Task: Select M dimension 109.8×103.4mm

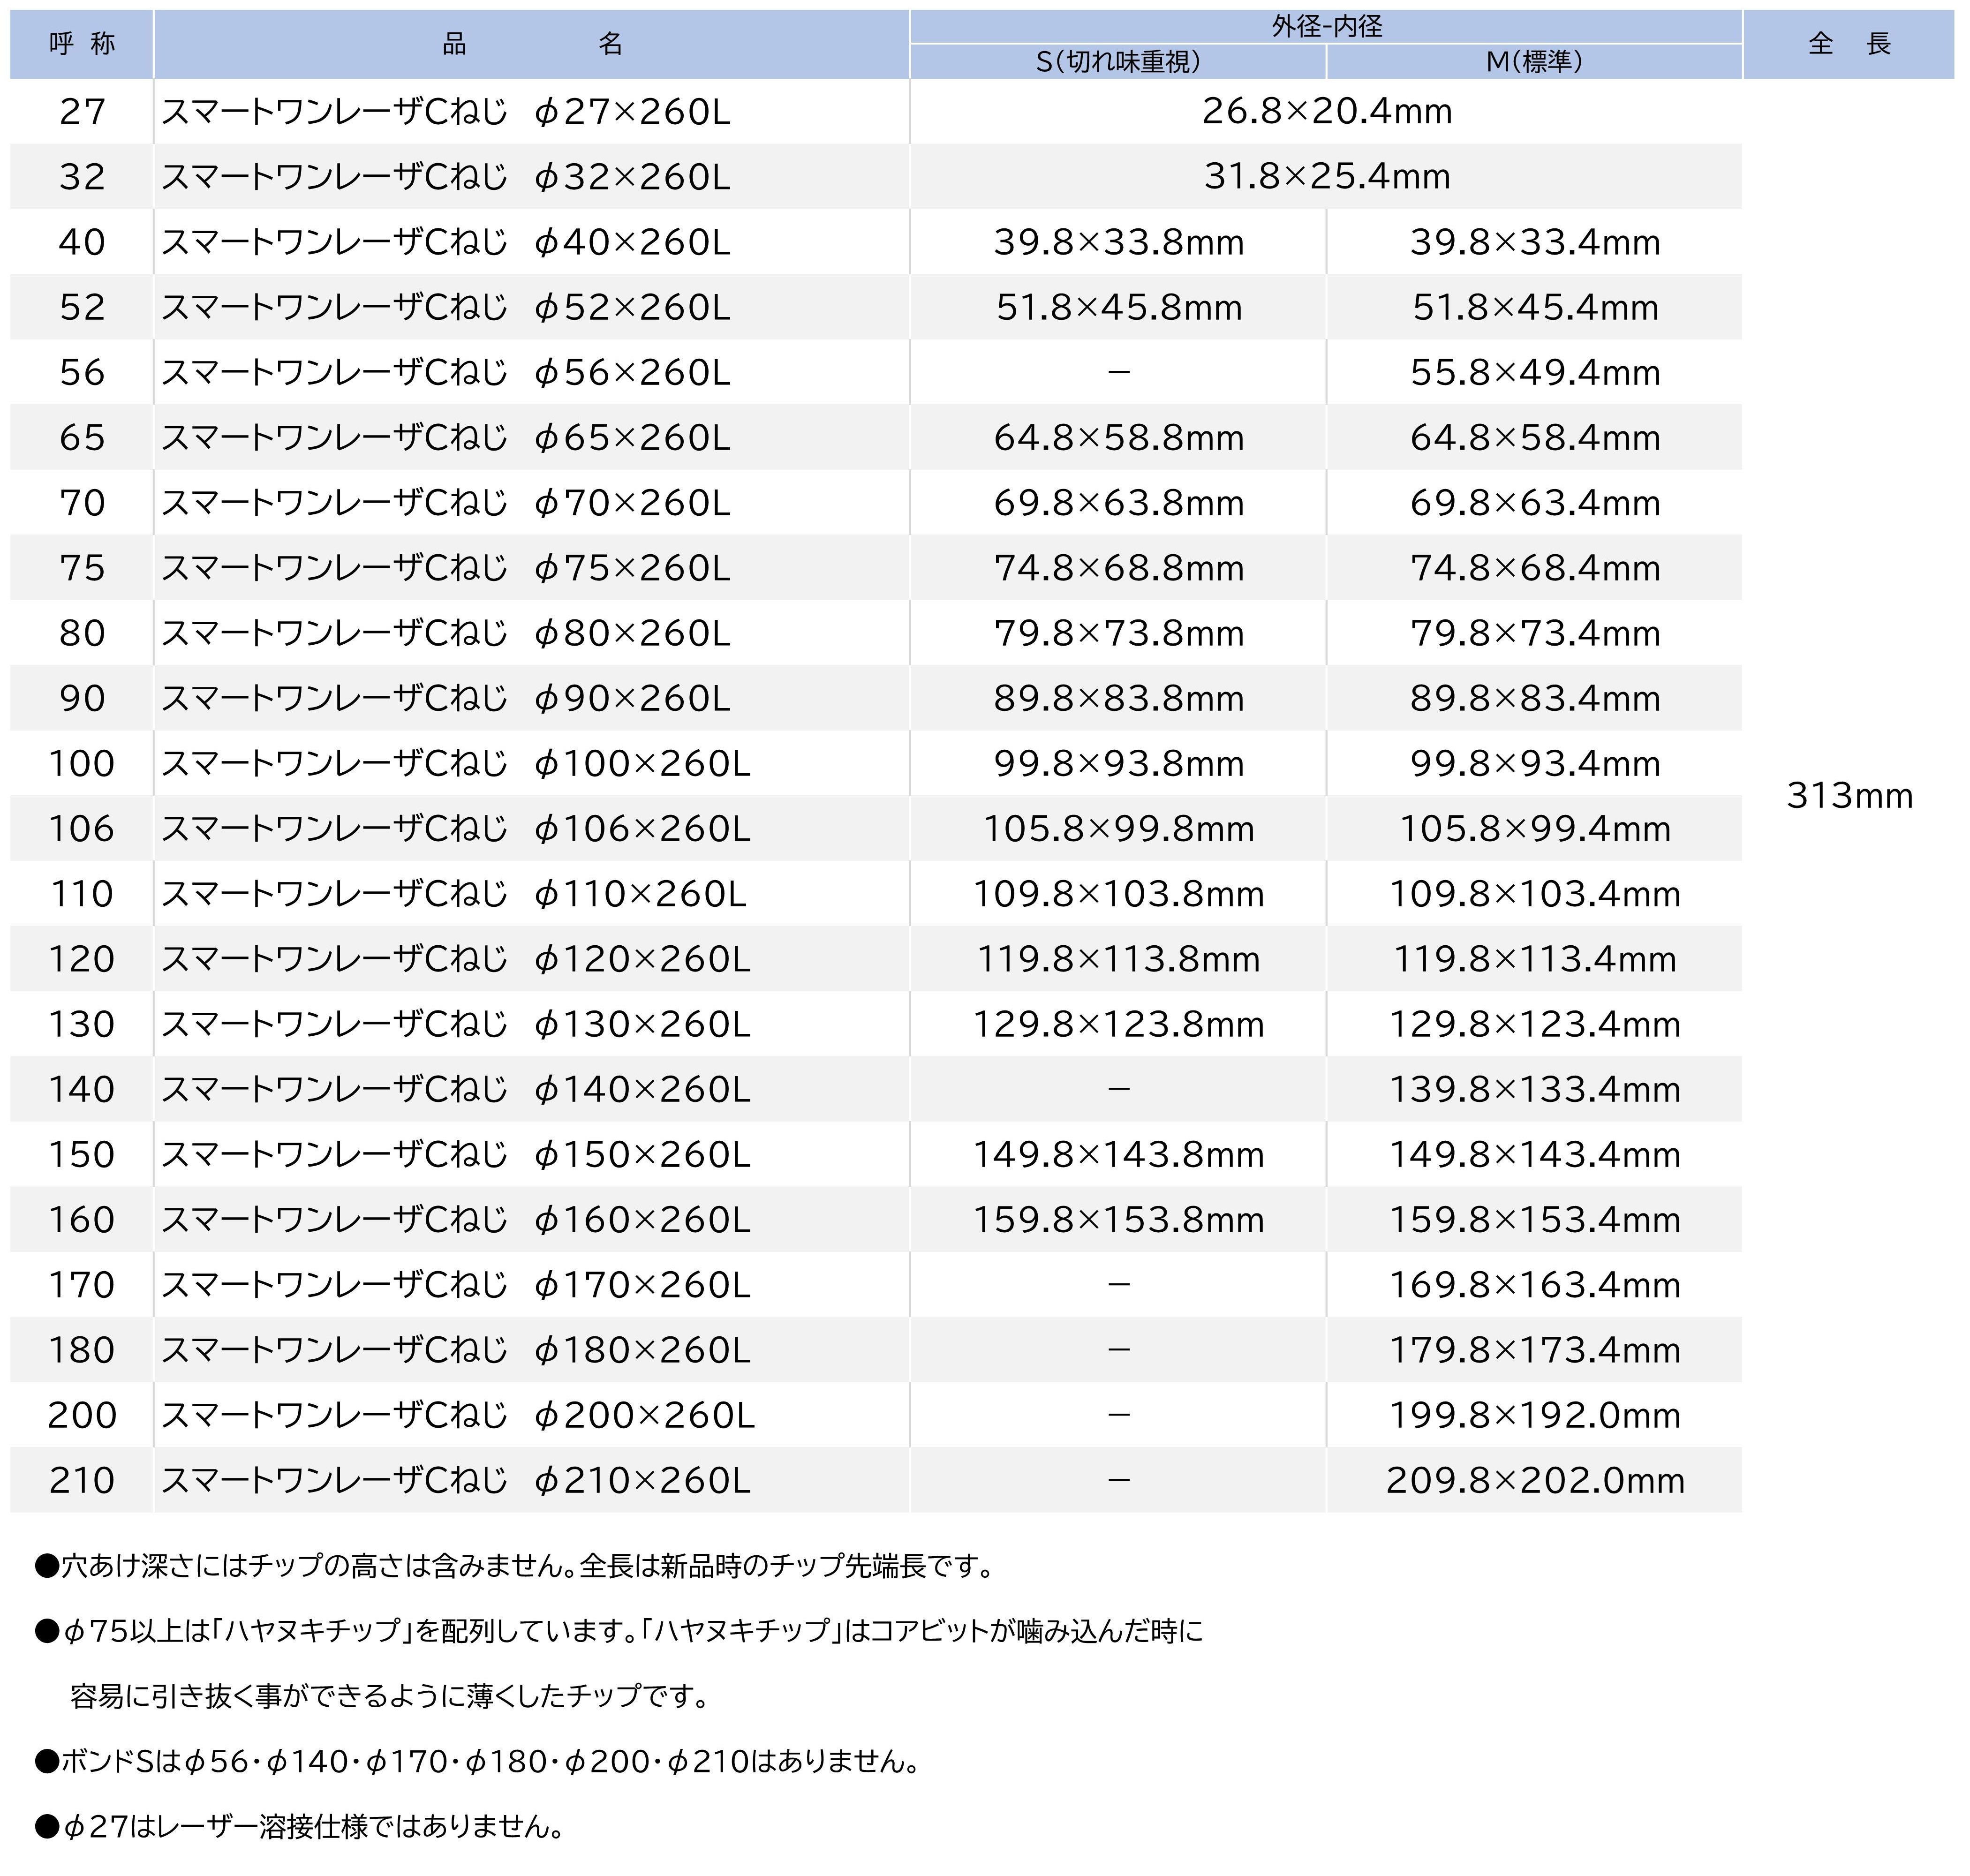Action: [1535, 893]
